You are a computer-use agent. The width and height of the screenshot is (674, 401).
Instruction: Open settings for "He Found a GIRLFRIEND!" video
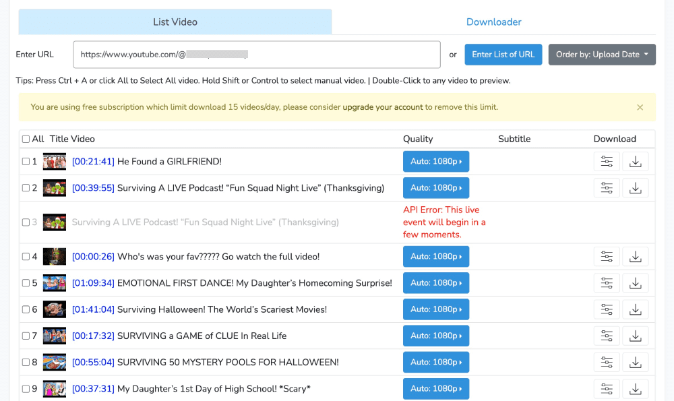click(607, 162)
